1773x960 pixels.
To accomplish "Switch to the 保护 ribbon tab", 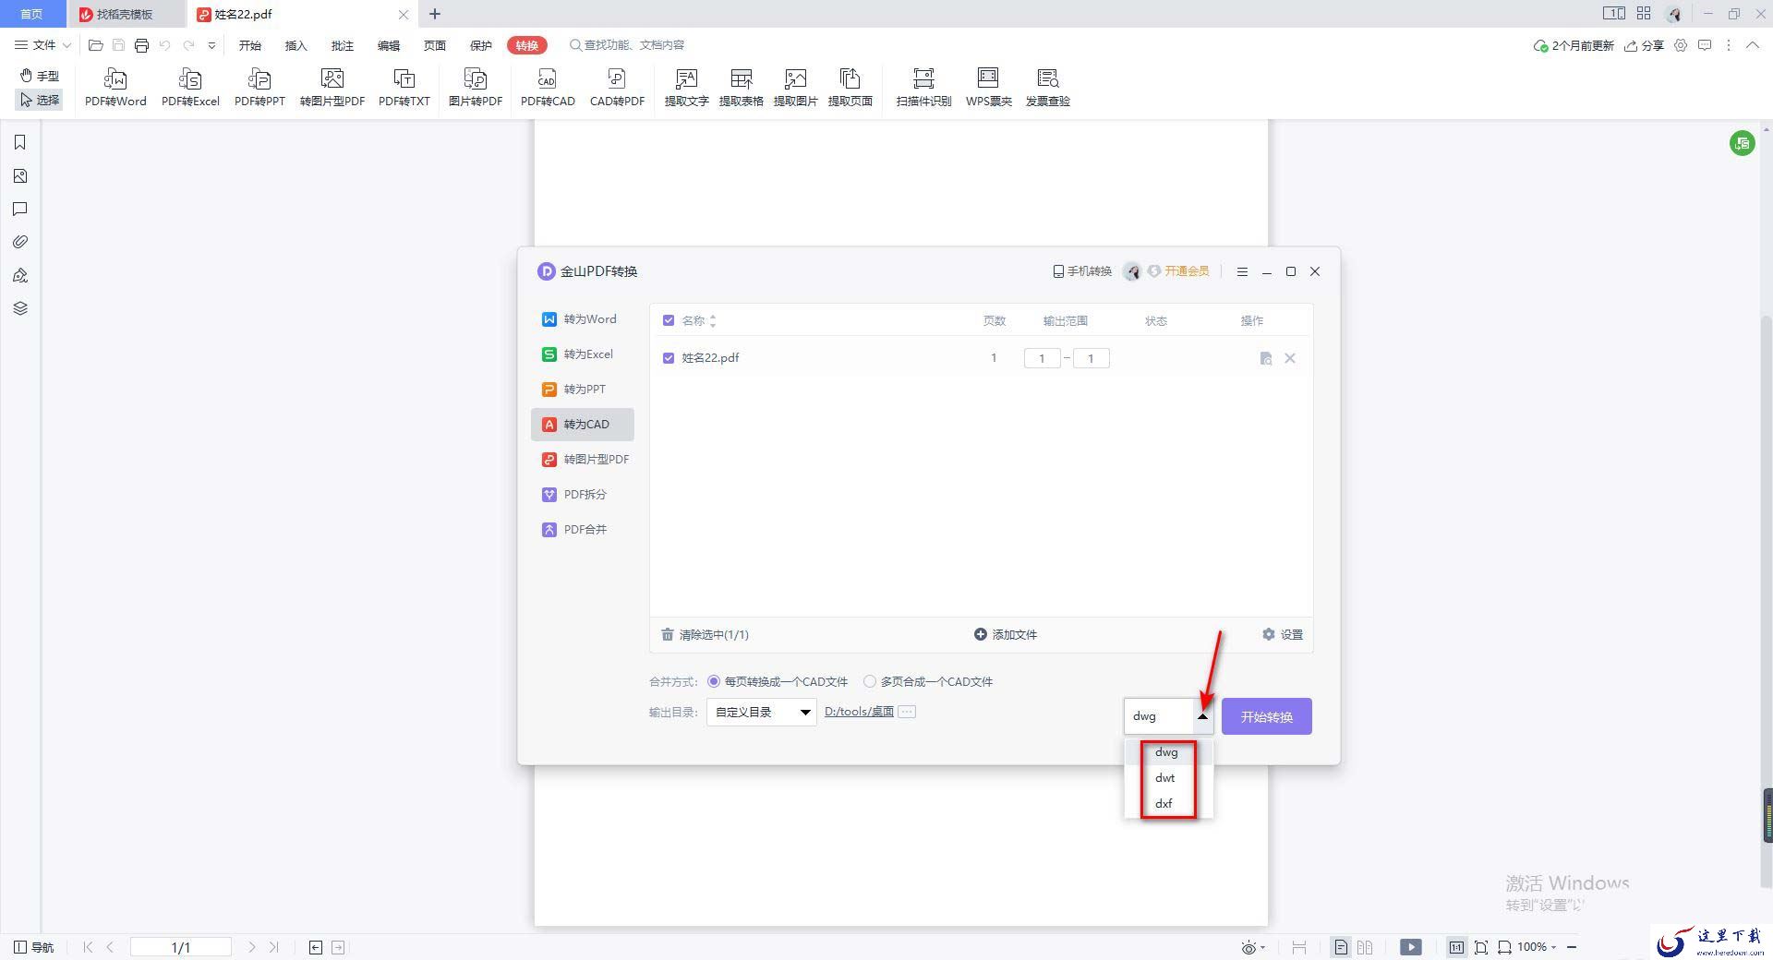I will point(480,45).
